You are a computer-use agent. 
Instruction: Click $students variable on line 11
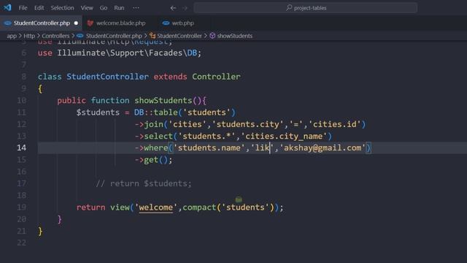coord(98,113)
